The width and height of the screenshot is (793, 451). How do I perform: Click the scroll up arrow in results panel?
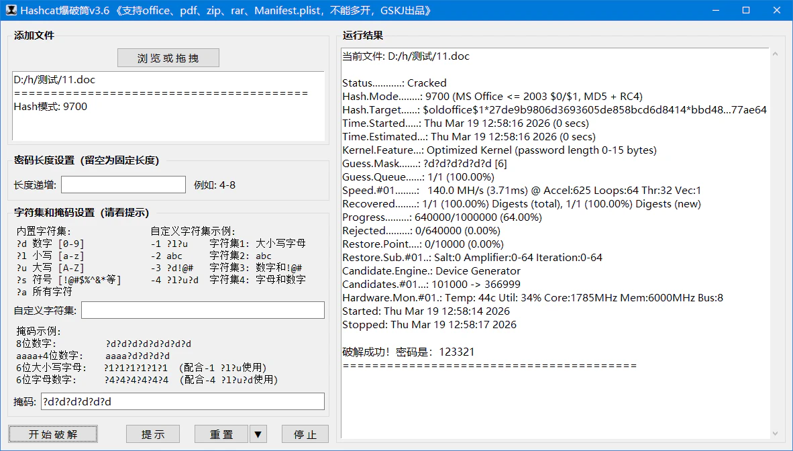pos(775,54)
